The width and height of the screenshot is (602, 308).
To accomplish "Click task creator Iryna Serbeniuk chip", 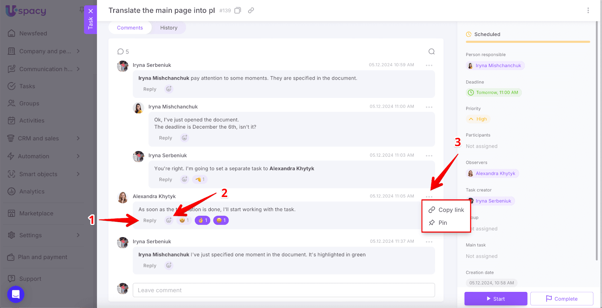I will tap(491, 201).
